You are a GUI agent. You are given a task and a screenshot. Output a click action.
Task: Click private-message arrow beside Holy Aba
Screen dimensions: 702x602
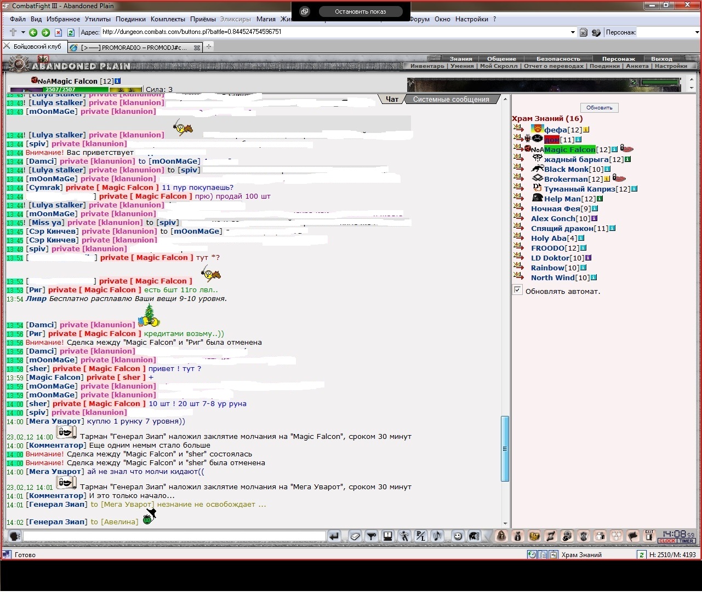(518, 238)
